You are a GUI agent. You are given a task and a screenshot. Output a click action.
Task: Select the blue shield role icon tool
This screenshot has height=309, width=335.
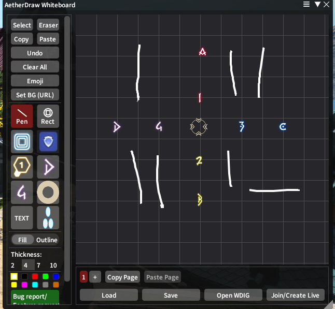coord(48,142)
